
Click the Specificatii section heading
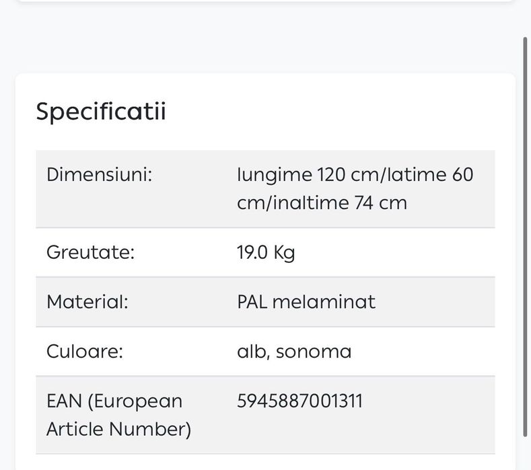(x=101, y=112)
